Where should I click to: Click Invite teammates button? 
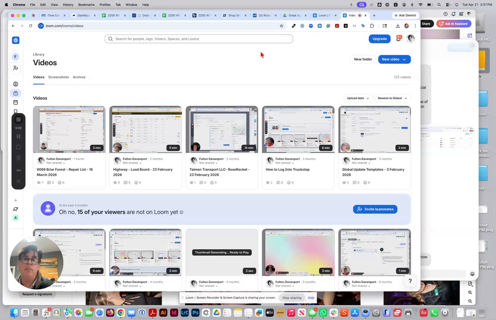tap(375, 209)
